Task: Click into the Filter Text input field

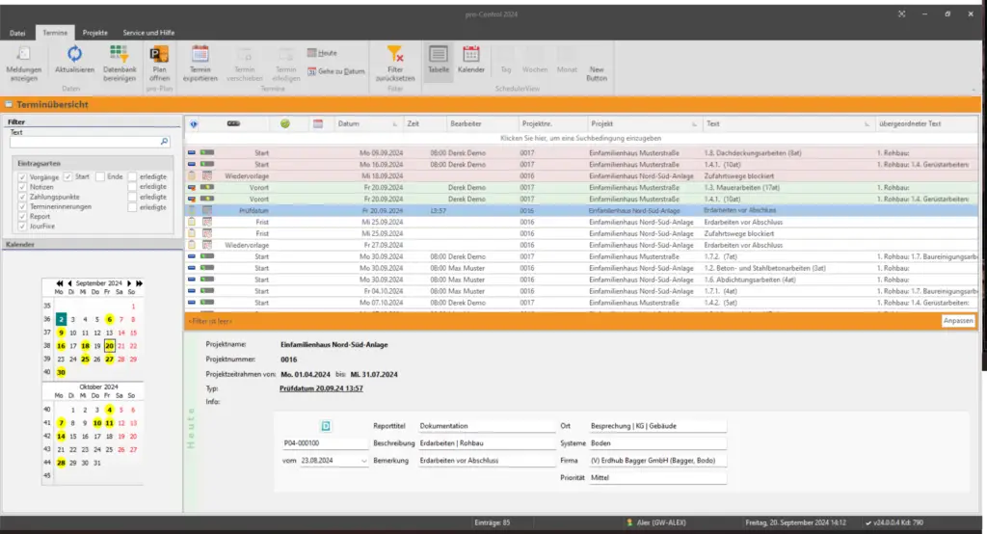Action: click(x=85, y=142)
